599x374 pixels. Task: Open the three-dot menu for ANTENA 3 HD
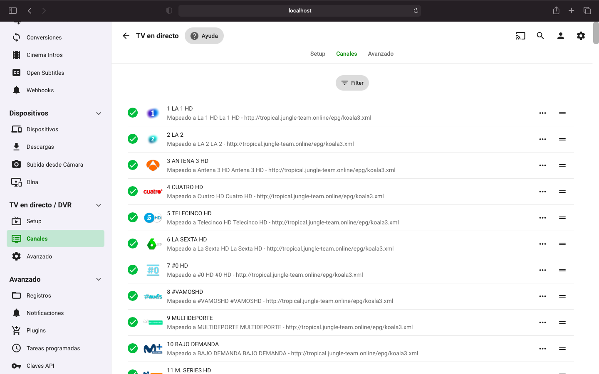(x=542, y=165)
